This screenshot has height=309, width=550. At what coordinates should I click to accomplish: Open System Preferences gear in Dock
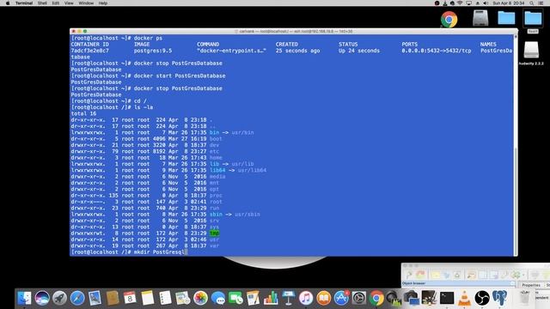[359, 298]
